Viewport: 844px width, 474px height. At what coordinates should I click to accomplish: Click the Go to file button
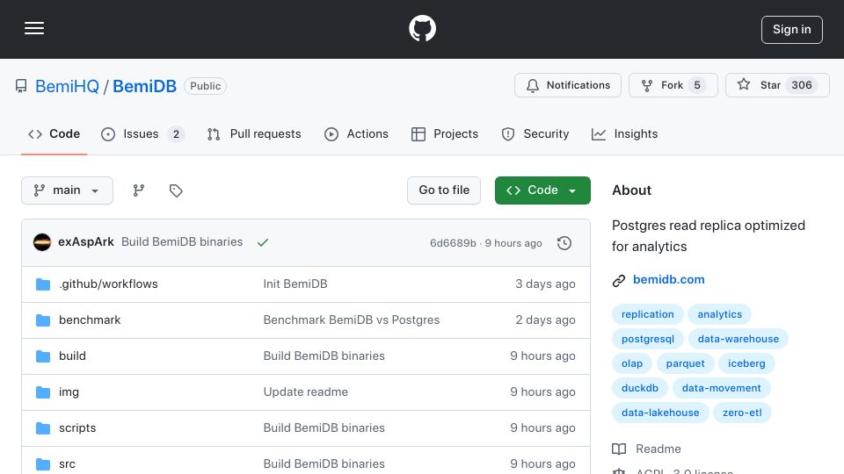pyautogui.click(x=444, y=190)
